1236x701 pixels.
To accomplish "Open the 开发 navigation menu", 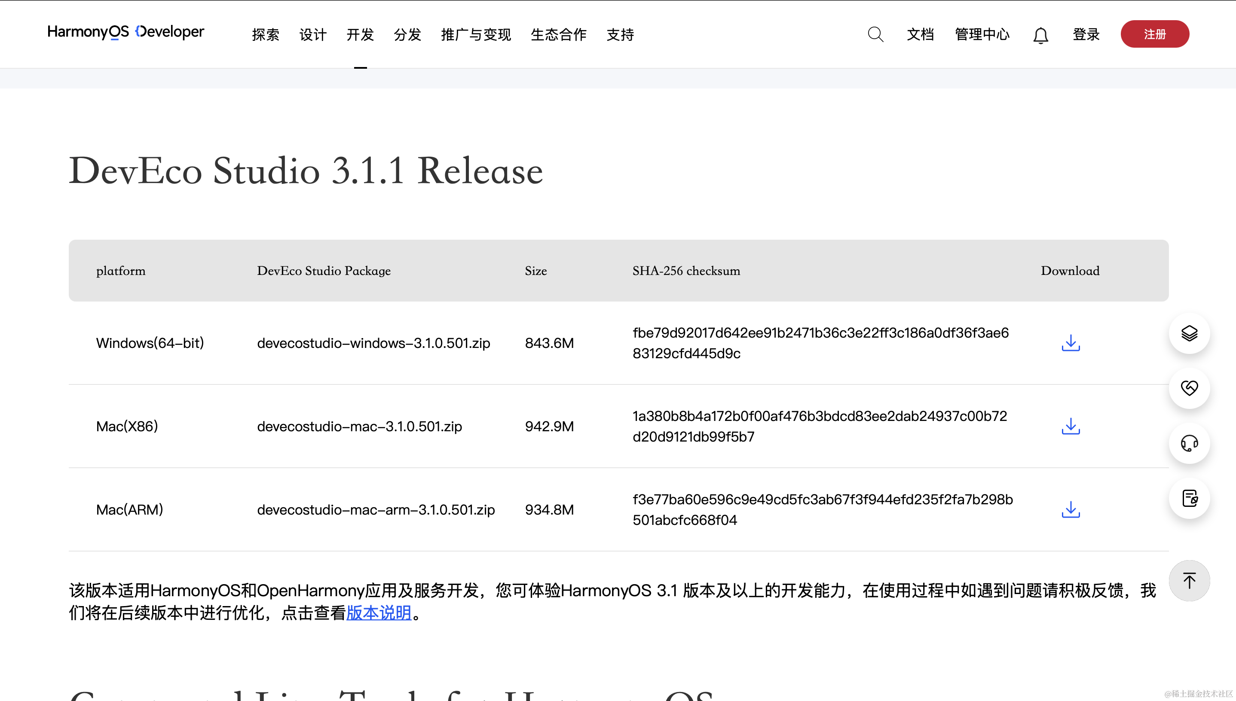I will [360, 35].
